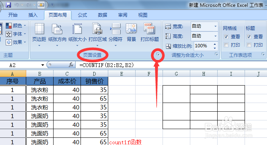Select column D header
267x145 pixels.
click(x=95, y=74)
